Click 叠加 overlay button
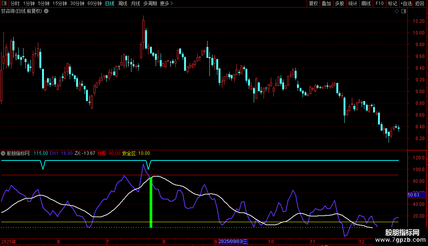This screenshot has width=428, height=246. [x=326, y=3]
